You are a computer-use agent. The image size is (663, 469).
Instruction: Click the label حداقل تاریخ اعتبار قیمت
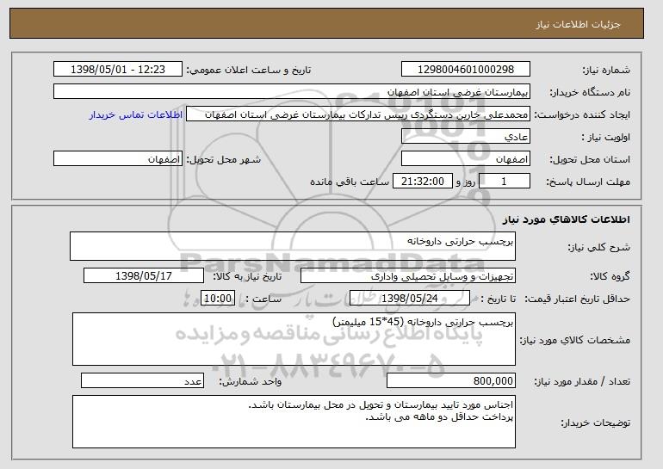click(578, 299)
